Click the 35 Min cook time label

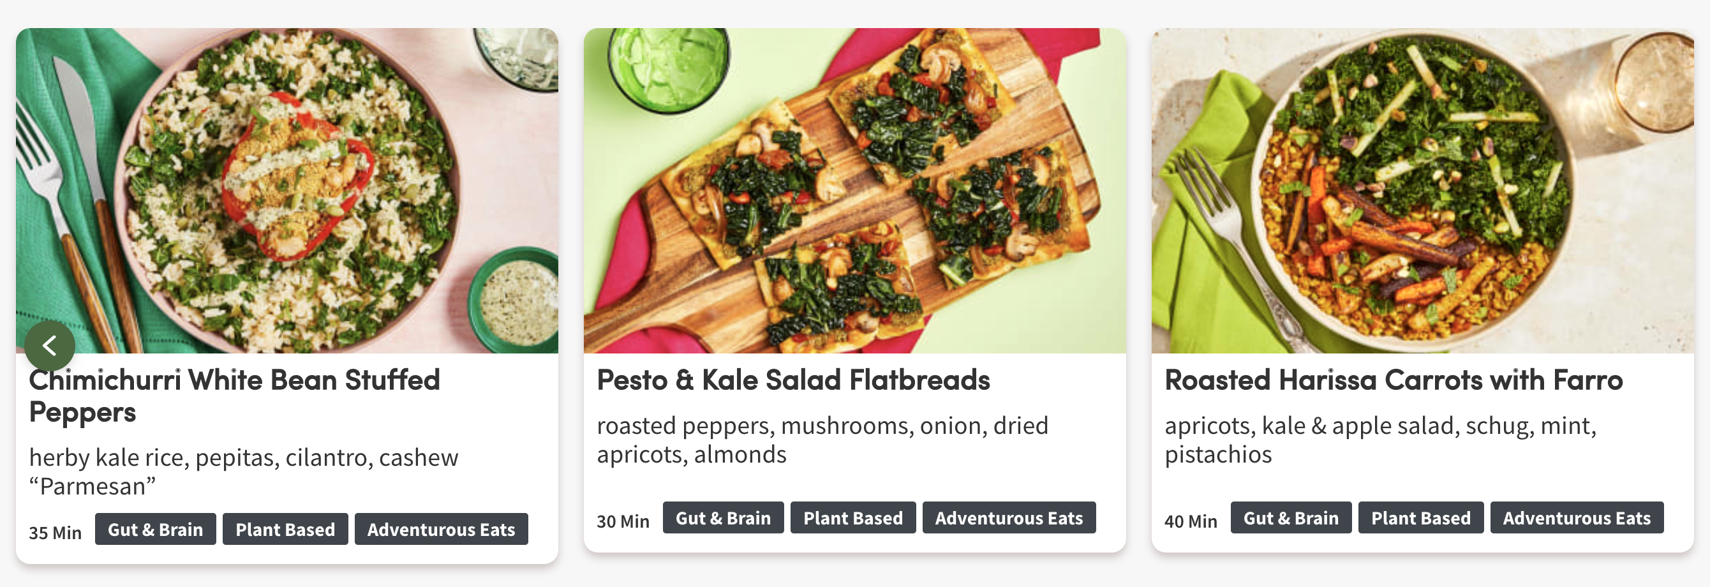tap(55, 533)
